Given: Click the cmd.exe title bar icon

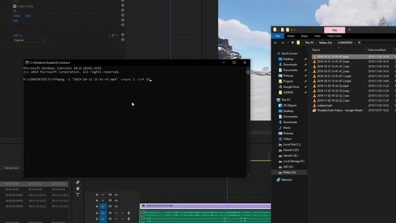Looking at the screenshot, I should coord(27,63).
